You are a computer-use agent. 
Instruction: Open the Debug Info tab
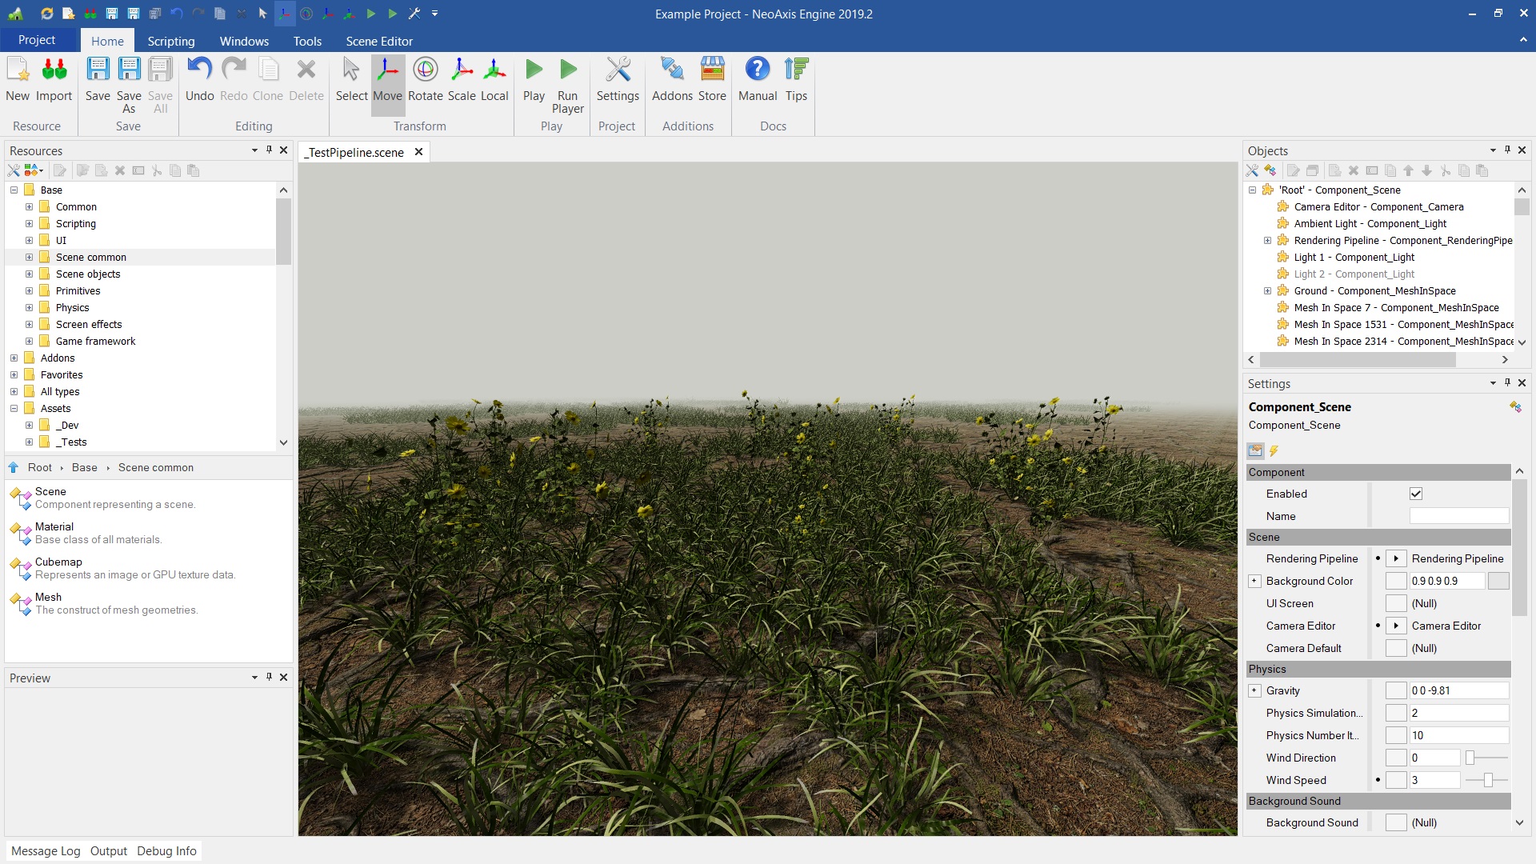pyautogui.click(x=166, y=850)
